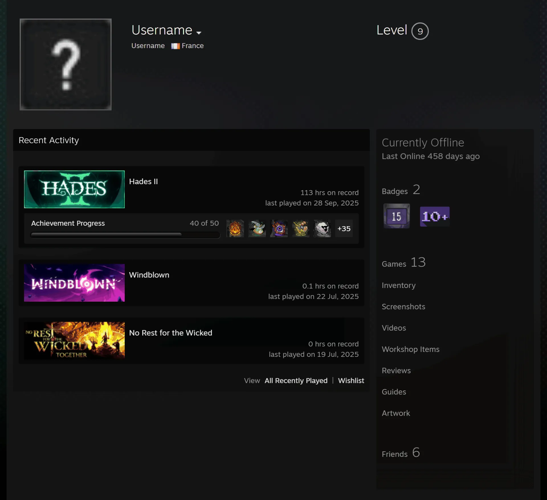Click the France flag icon
Image resolution: width=547 pixels, height=500 pixels.
(x=175, y=46)
